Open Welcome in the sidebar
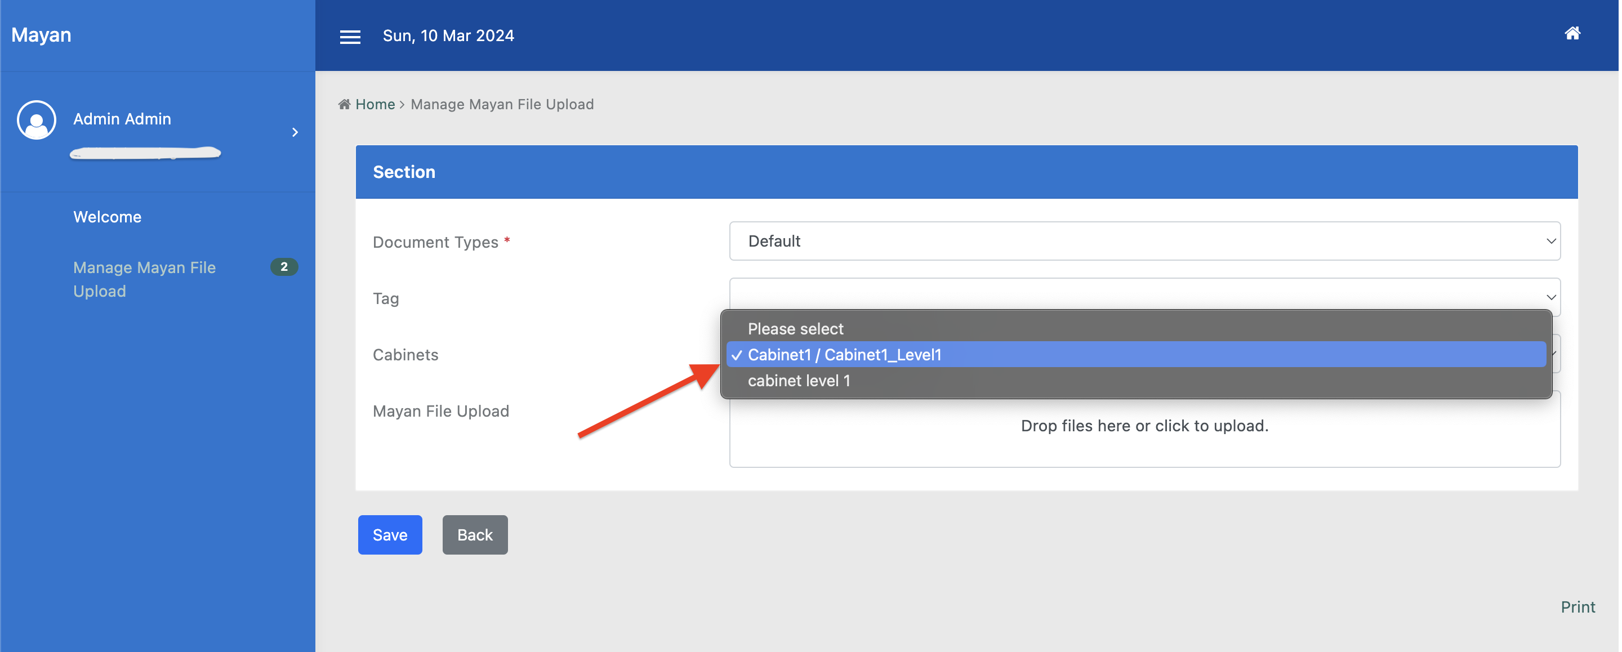Image resolution: width=1622 pixels, height=652 pixels. tap(107, 217)
